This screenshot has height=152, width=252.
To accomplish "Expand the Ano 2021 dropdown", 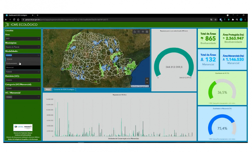I will (23, 39).
